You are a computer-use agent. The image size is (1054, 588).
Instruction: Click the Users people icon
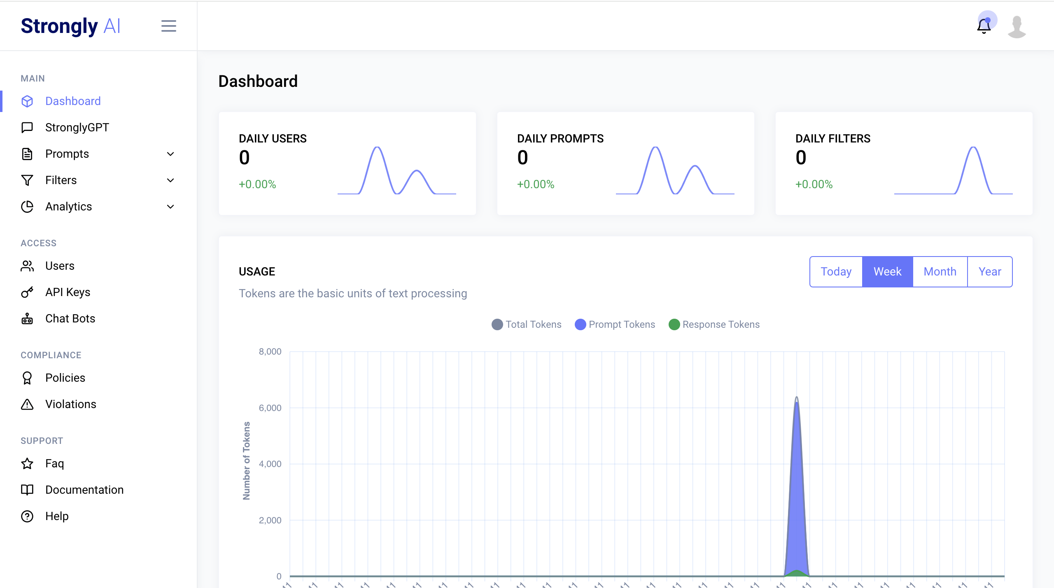pyautogui.click(x=27, y=266)
